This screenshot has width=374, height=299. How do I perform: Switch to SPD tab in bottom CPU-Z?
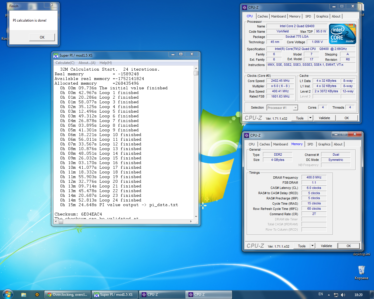pyautogui.click(x=310, y=144)
